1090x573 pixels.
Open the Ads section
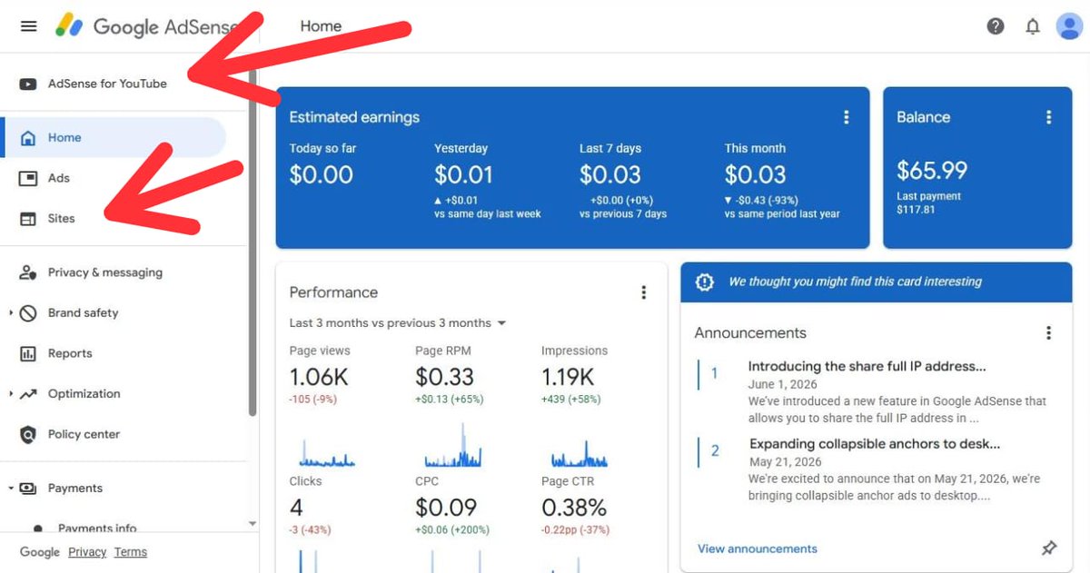pyautogui.click(x=59, y=178)
